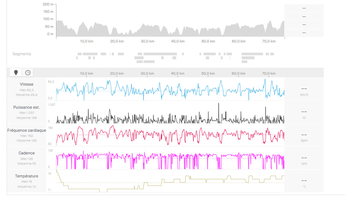The width and height of the screenshot is (345, 202).
Task: Click the 70,0 km tick on the gray chart ruler
Action: tap(268, 74)
